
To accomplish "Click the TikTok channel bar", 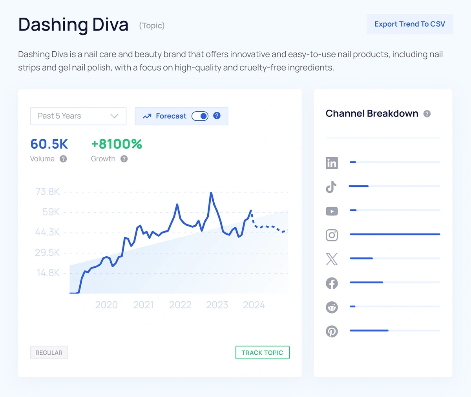I will click(395, 186).
